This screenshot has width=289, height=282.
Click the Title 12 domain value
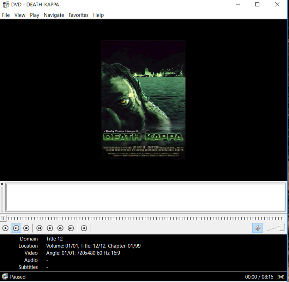[54, 239]
